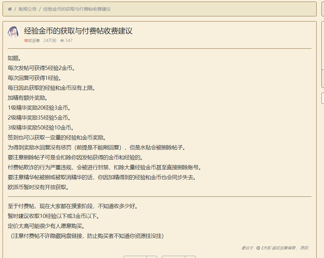The image size is (324, 258).
Task: Click the line starting 至于付费帖，现在大家都在摸索阶段
Action: tap(73, 206)
